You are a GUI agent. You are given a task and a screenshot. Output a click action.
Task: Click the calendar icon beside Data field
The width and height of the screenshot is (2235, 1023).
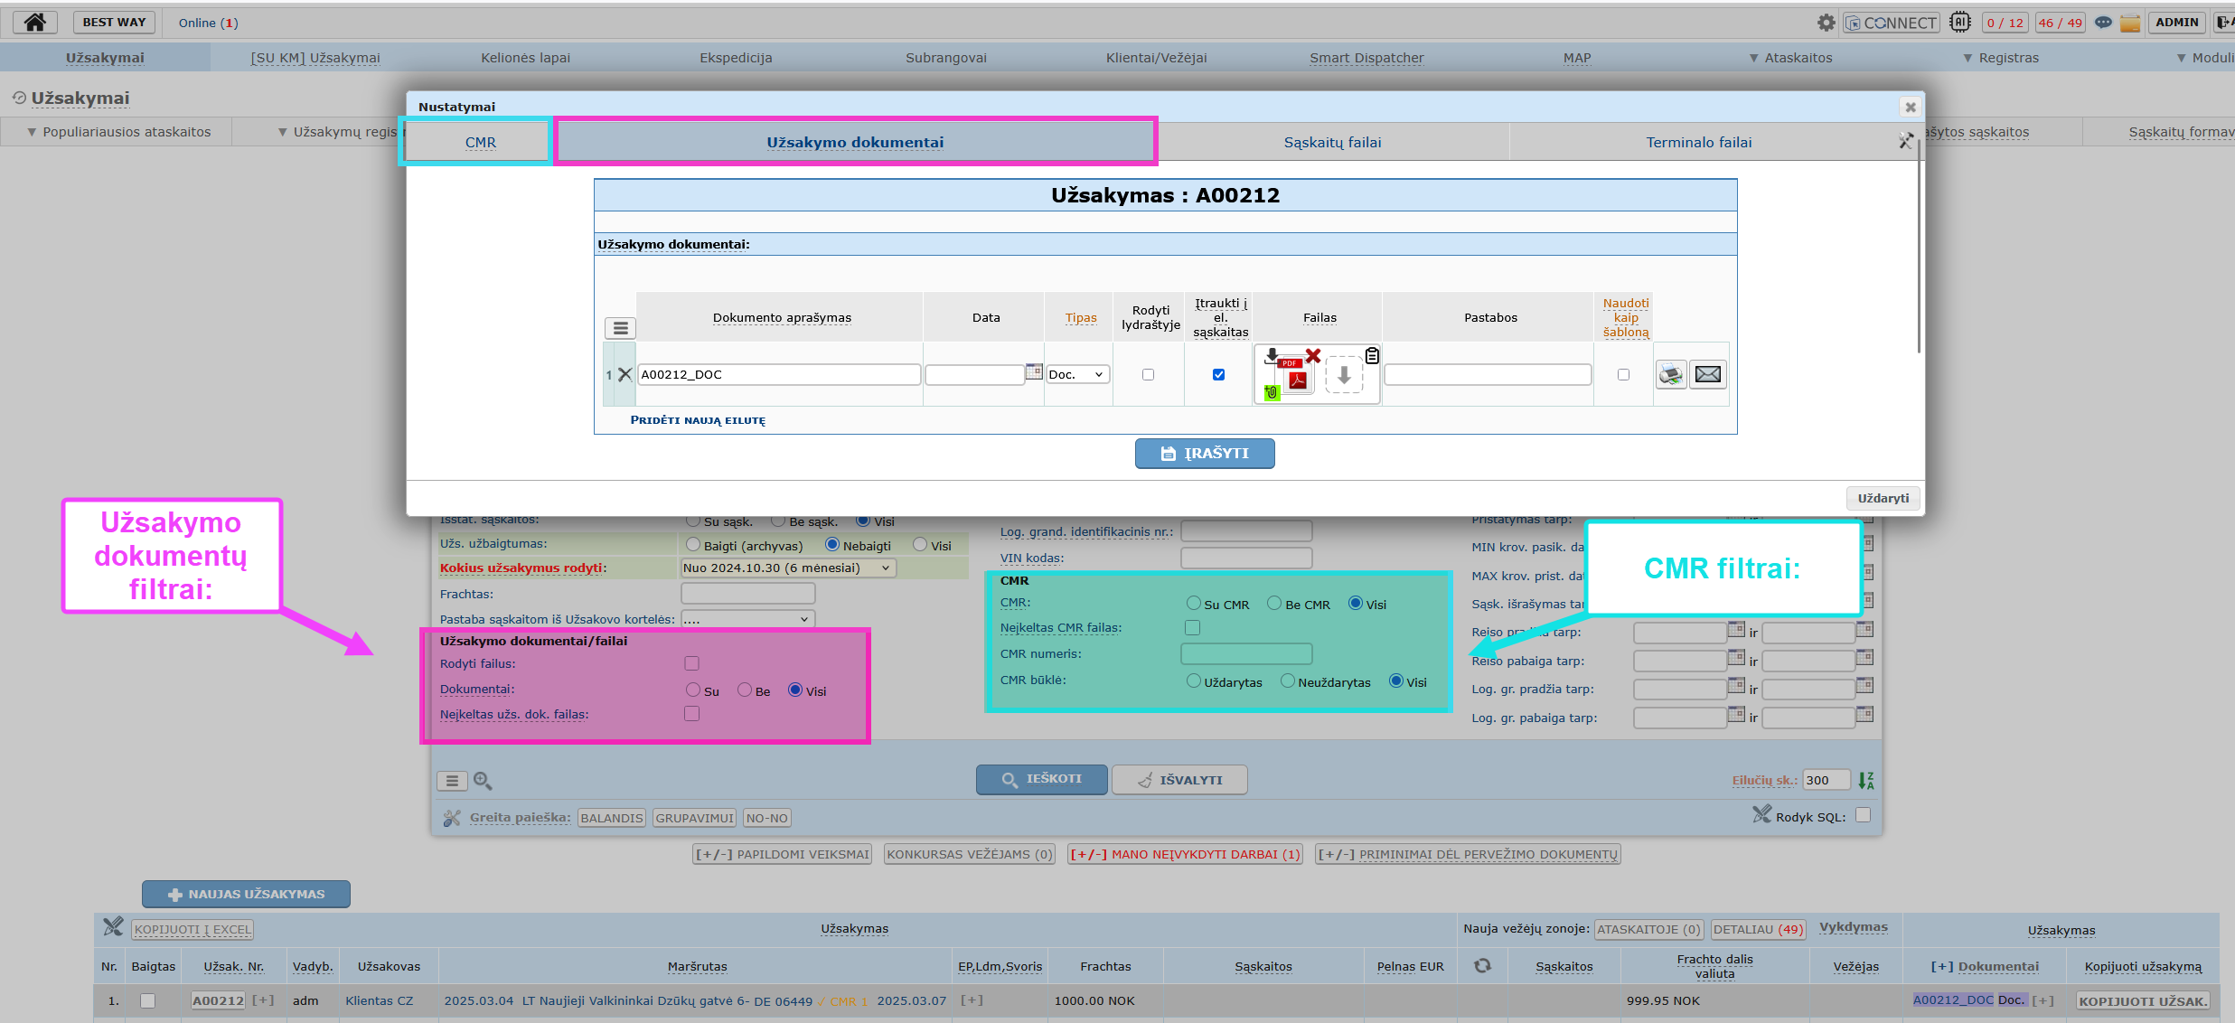(1034, 371)
